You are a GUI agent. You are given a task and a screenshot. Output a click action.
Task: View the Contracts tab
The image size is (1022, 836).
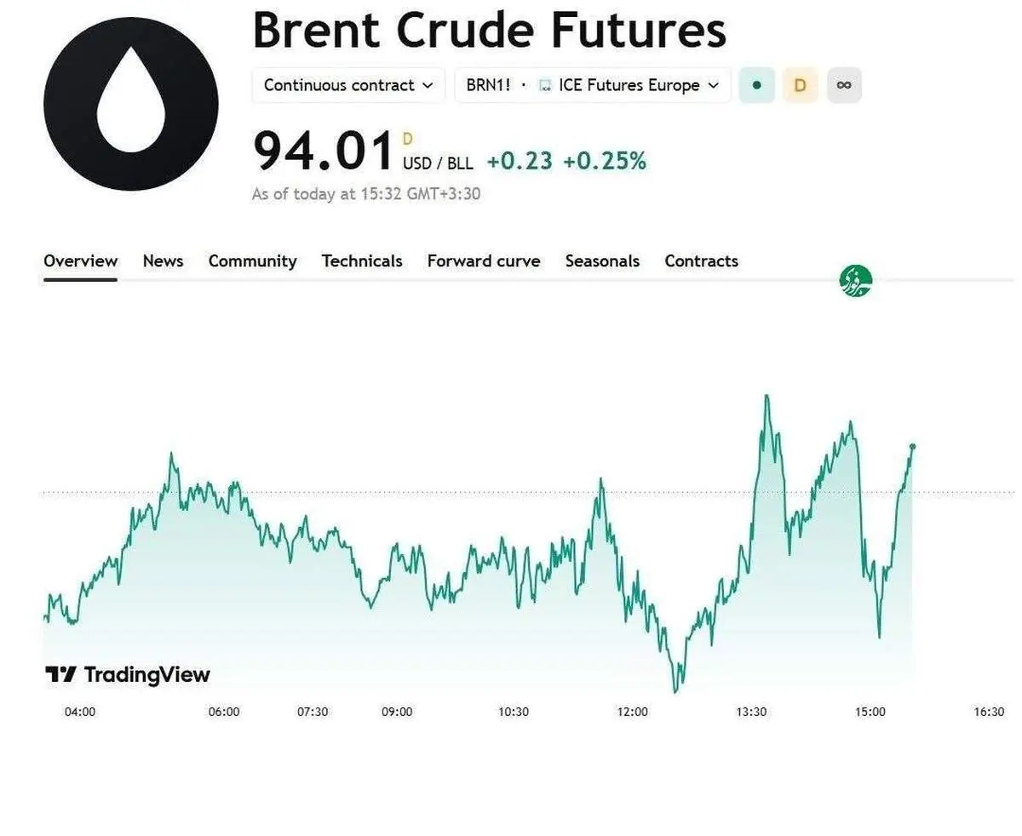coord(702,261)
